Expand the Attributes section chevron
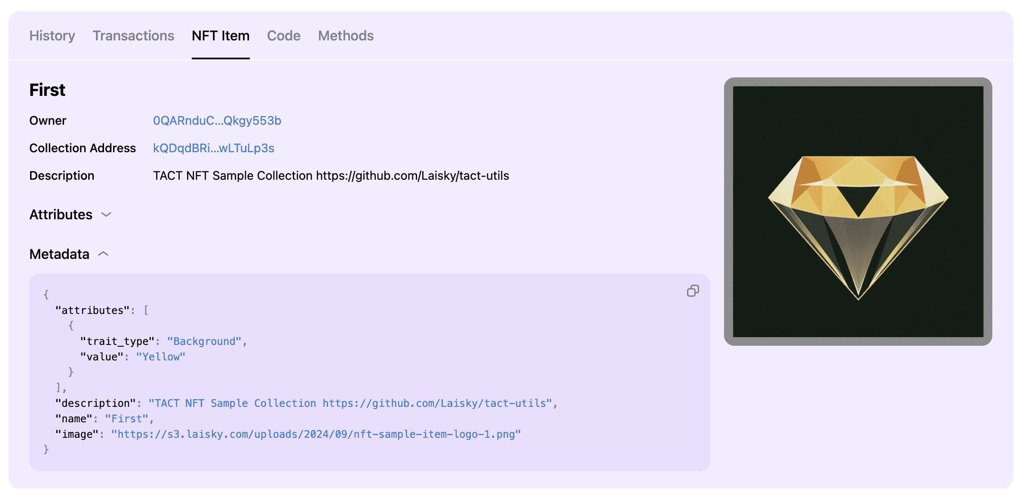The width and height of the screenshot is (1025, 498). tap(106, 215)
